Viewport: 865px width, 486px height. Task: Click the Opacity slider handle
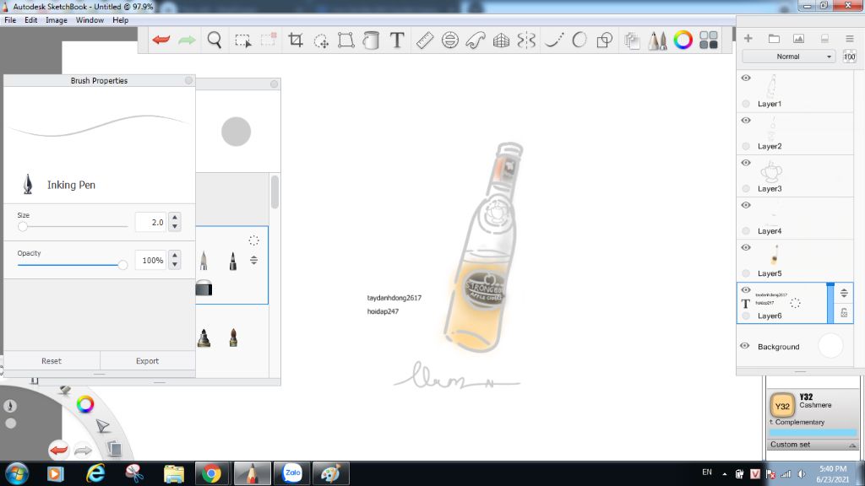[122, 265]
